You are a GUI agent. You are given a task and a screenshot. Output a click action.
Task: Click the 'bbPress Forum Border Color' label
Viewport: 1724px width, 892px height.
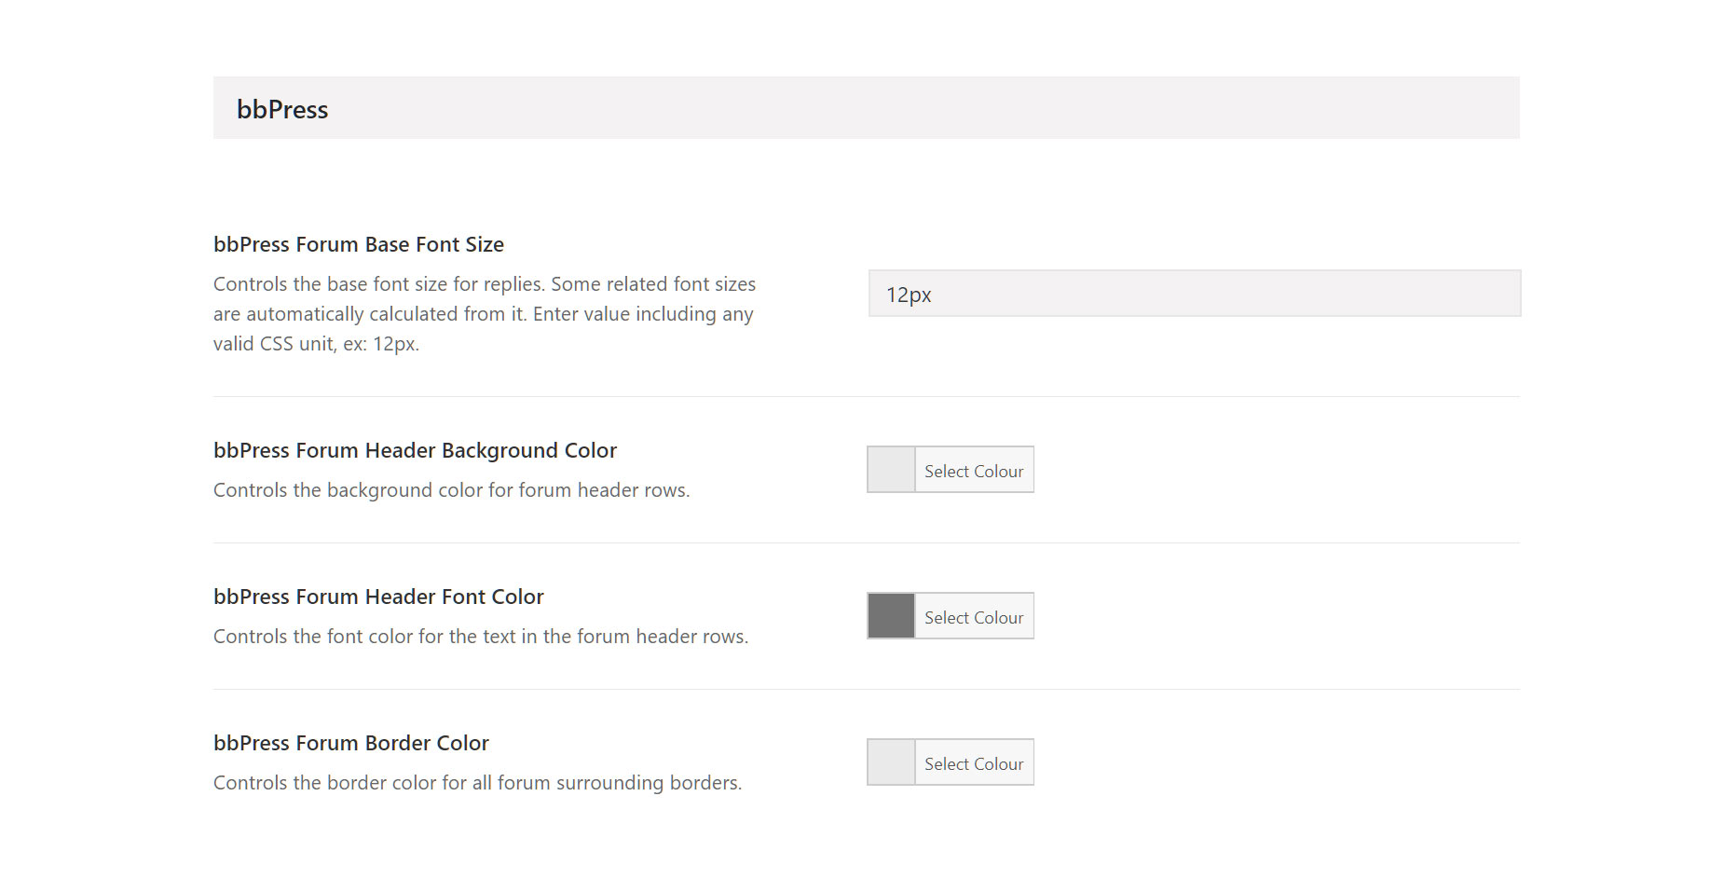click(351, 743)
